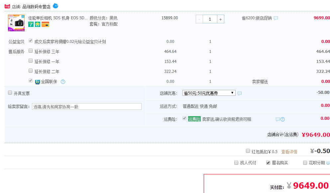This screenshot has height=193, width=330.
Task: Click the red envelope amount ¥-0.50
Action: 320,151
